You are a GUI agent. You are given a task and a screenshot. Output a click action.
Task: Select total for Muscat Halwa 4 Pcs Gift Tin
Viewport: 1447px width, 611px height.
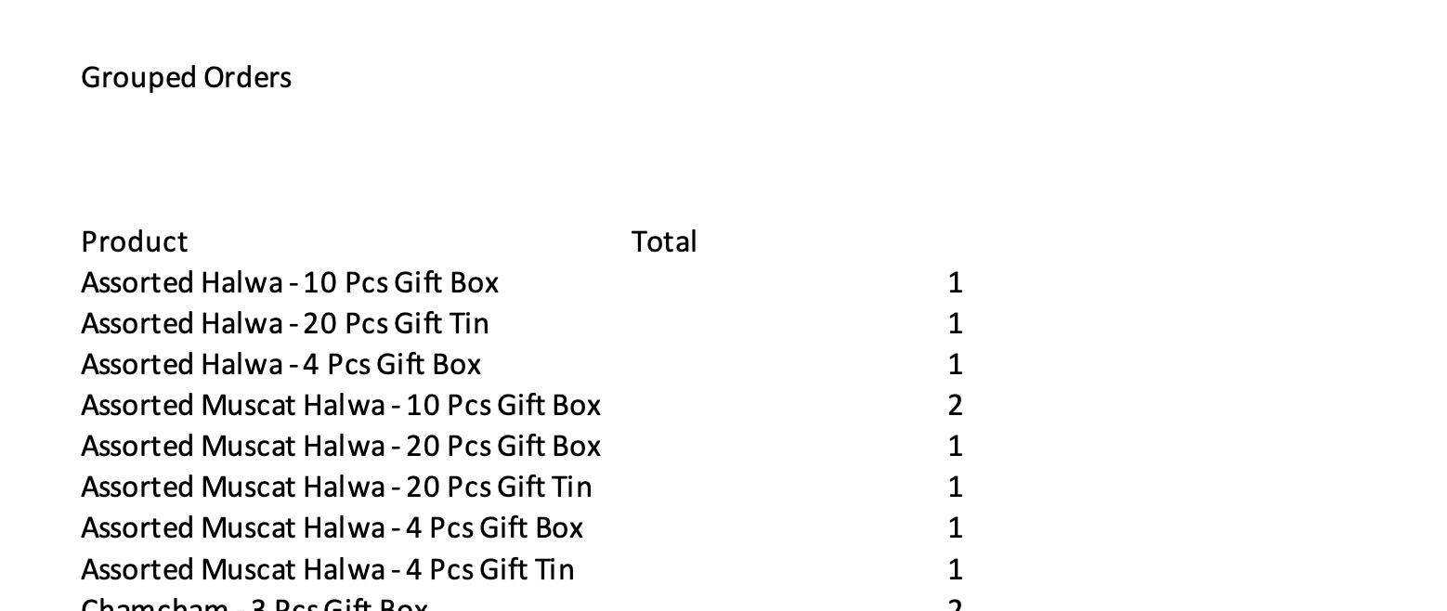[955, 569]
